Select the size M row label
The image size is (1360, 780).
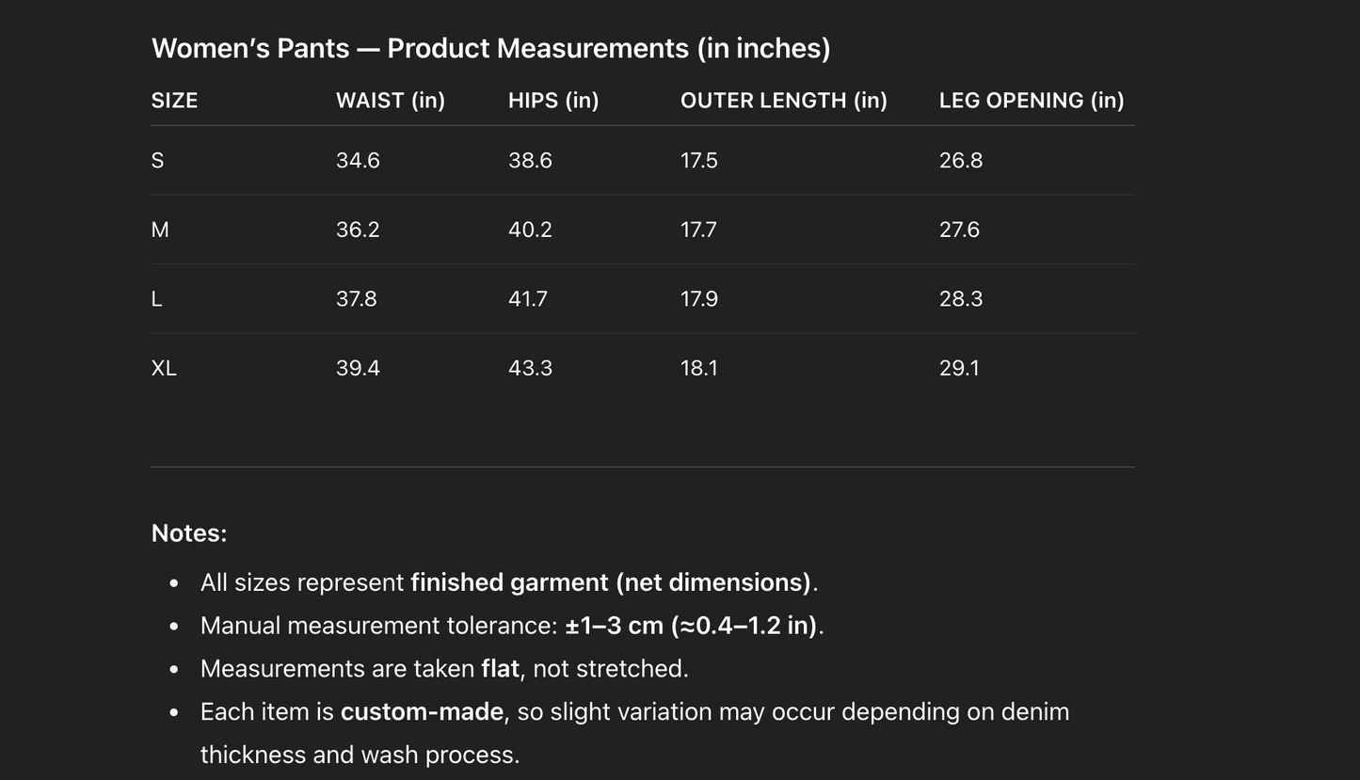(x=160, y=230)
